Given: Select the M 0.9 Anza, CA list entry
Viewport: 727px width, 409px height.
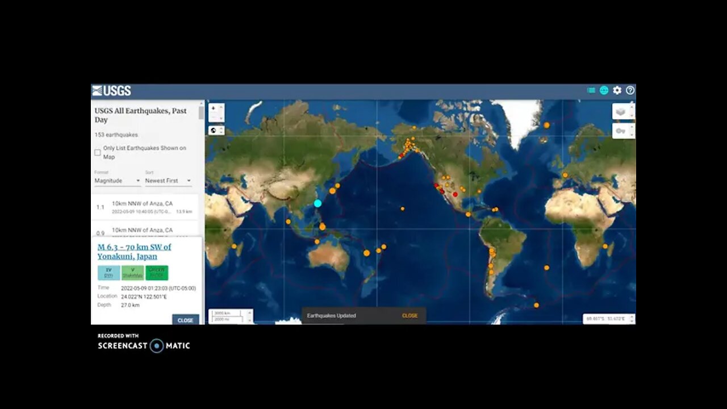Looking at the screenshot, I should click(x=145, y=229).
